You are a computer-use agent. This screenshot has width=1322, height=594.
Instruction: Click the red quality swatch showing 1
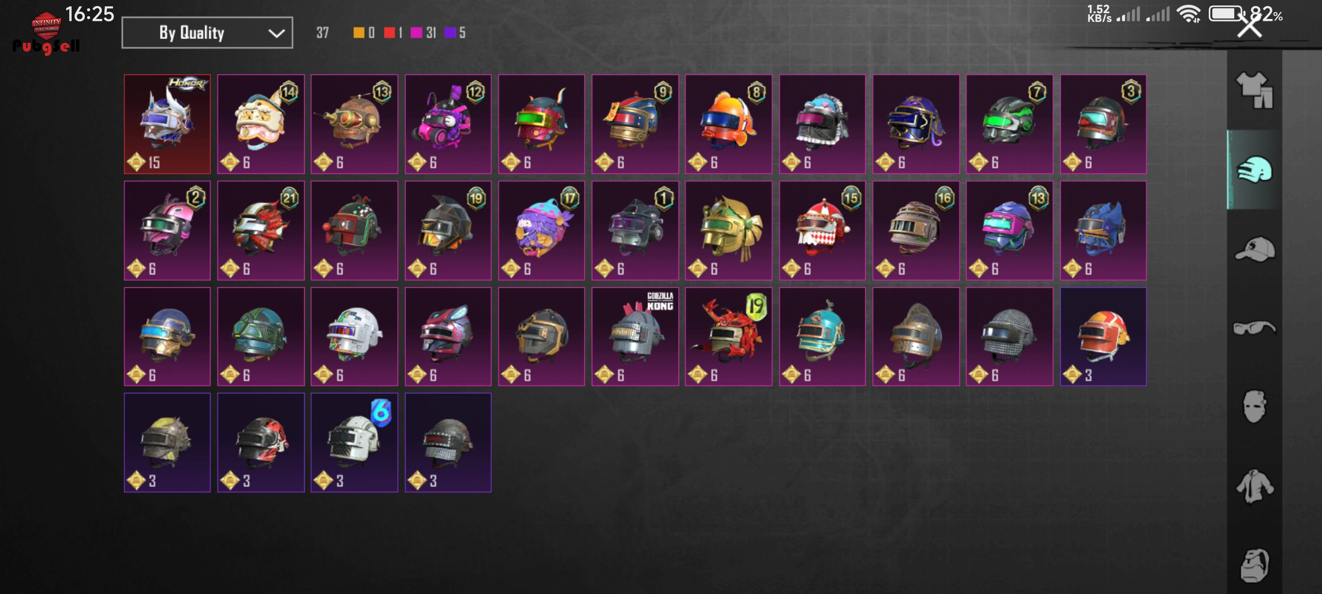389,33
